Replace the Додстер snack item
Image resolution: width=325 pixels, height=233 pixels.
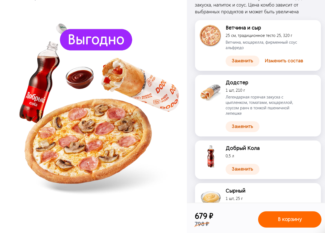242,126
